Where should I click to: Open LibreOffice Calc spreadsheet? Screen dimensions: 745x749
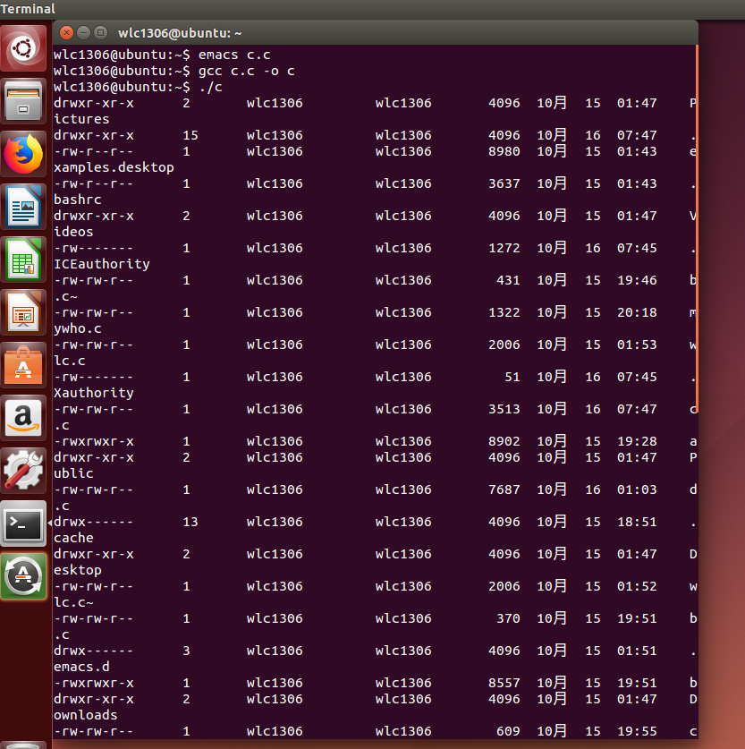(23, 260)
